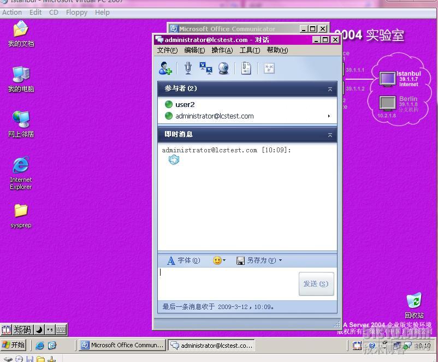Click the 字体(O) font button
438x362 pixels.
click(x=184, y=260)
